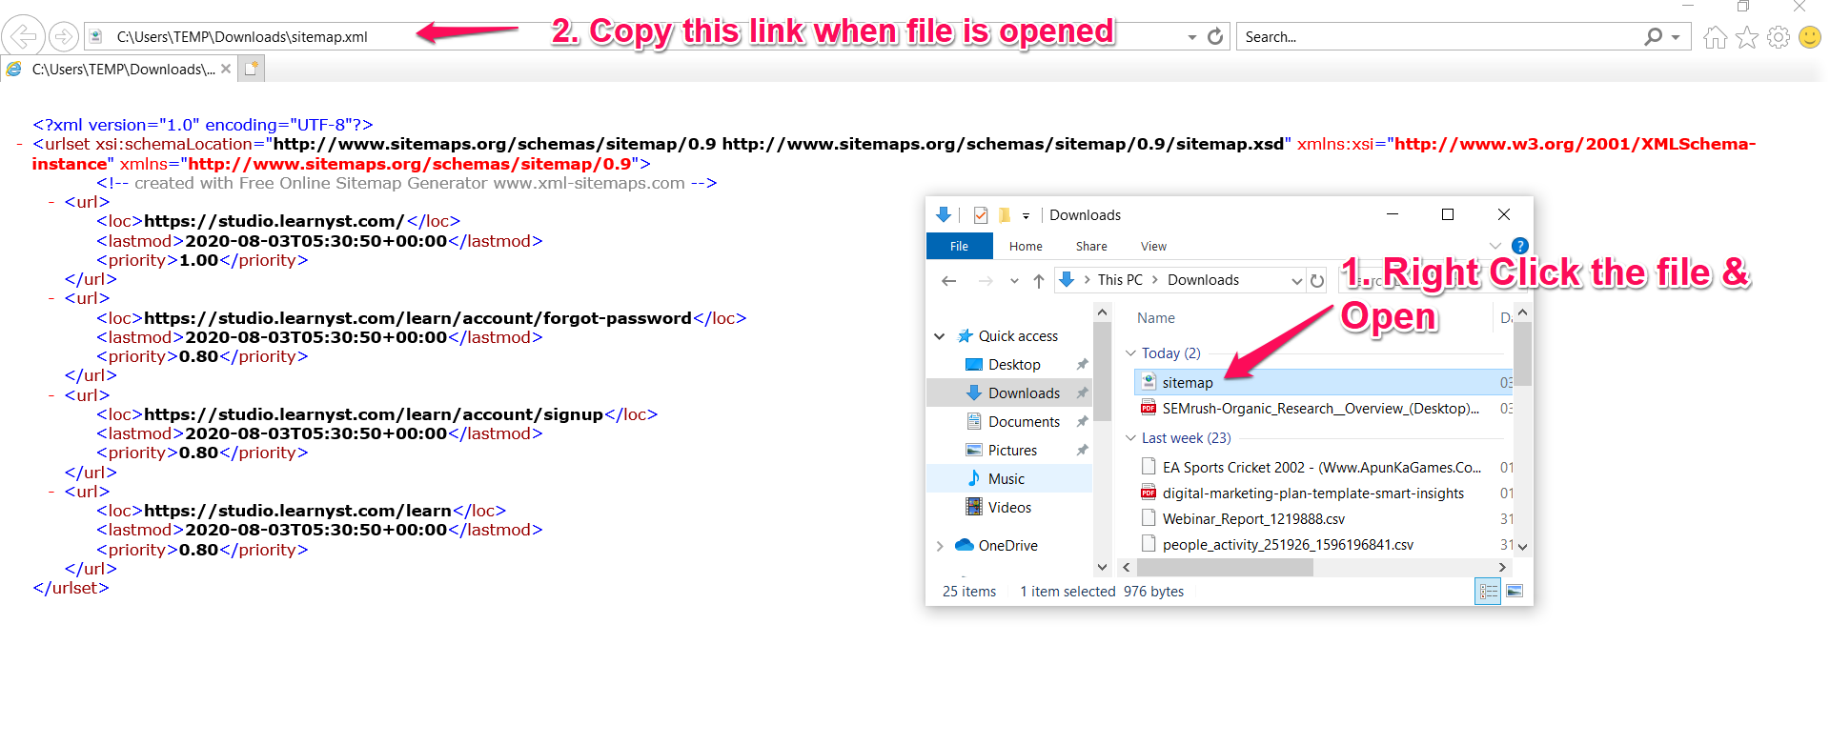Select Desktop in navigation pane
This screenshot has height=745, width=1830.
1014,365
